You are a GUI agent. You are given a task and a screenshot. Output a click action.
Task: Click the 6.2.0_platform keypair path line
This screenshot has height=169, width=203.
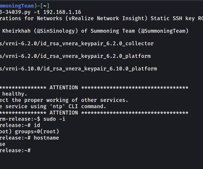coord(75,56)
